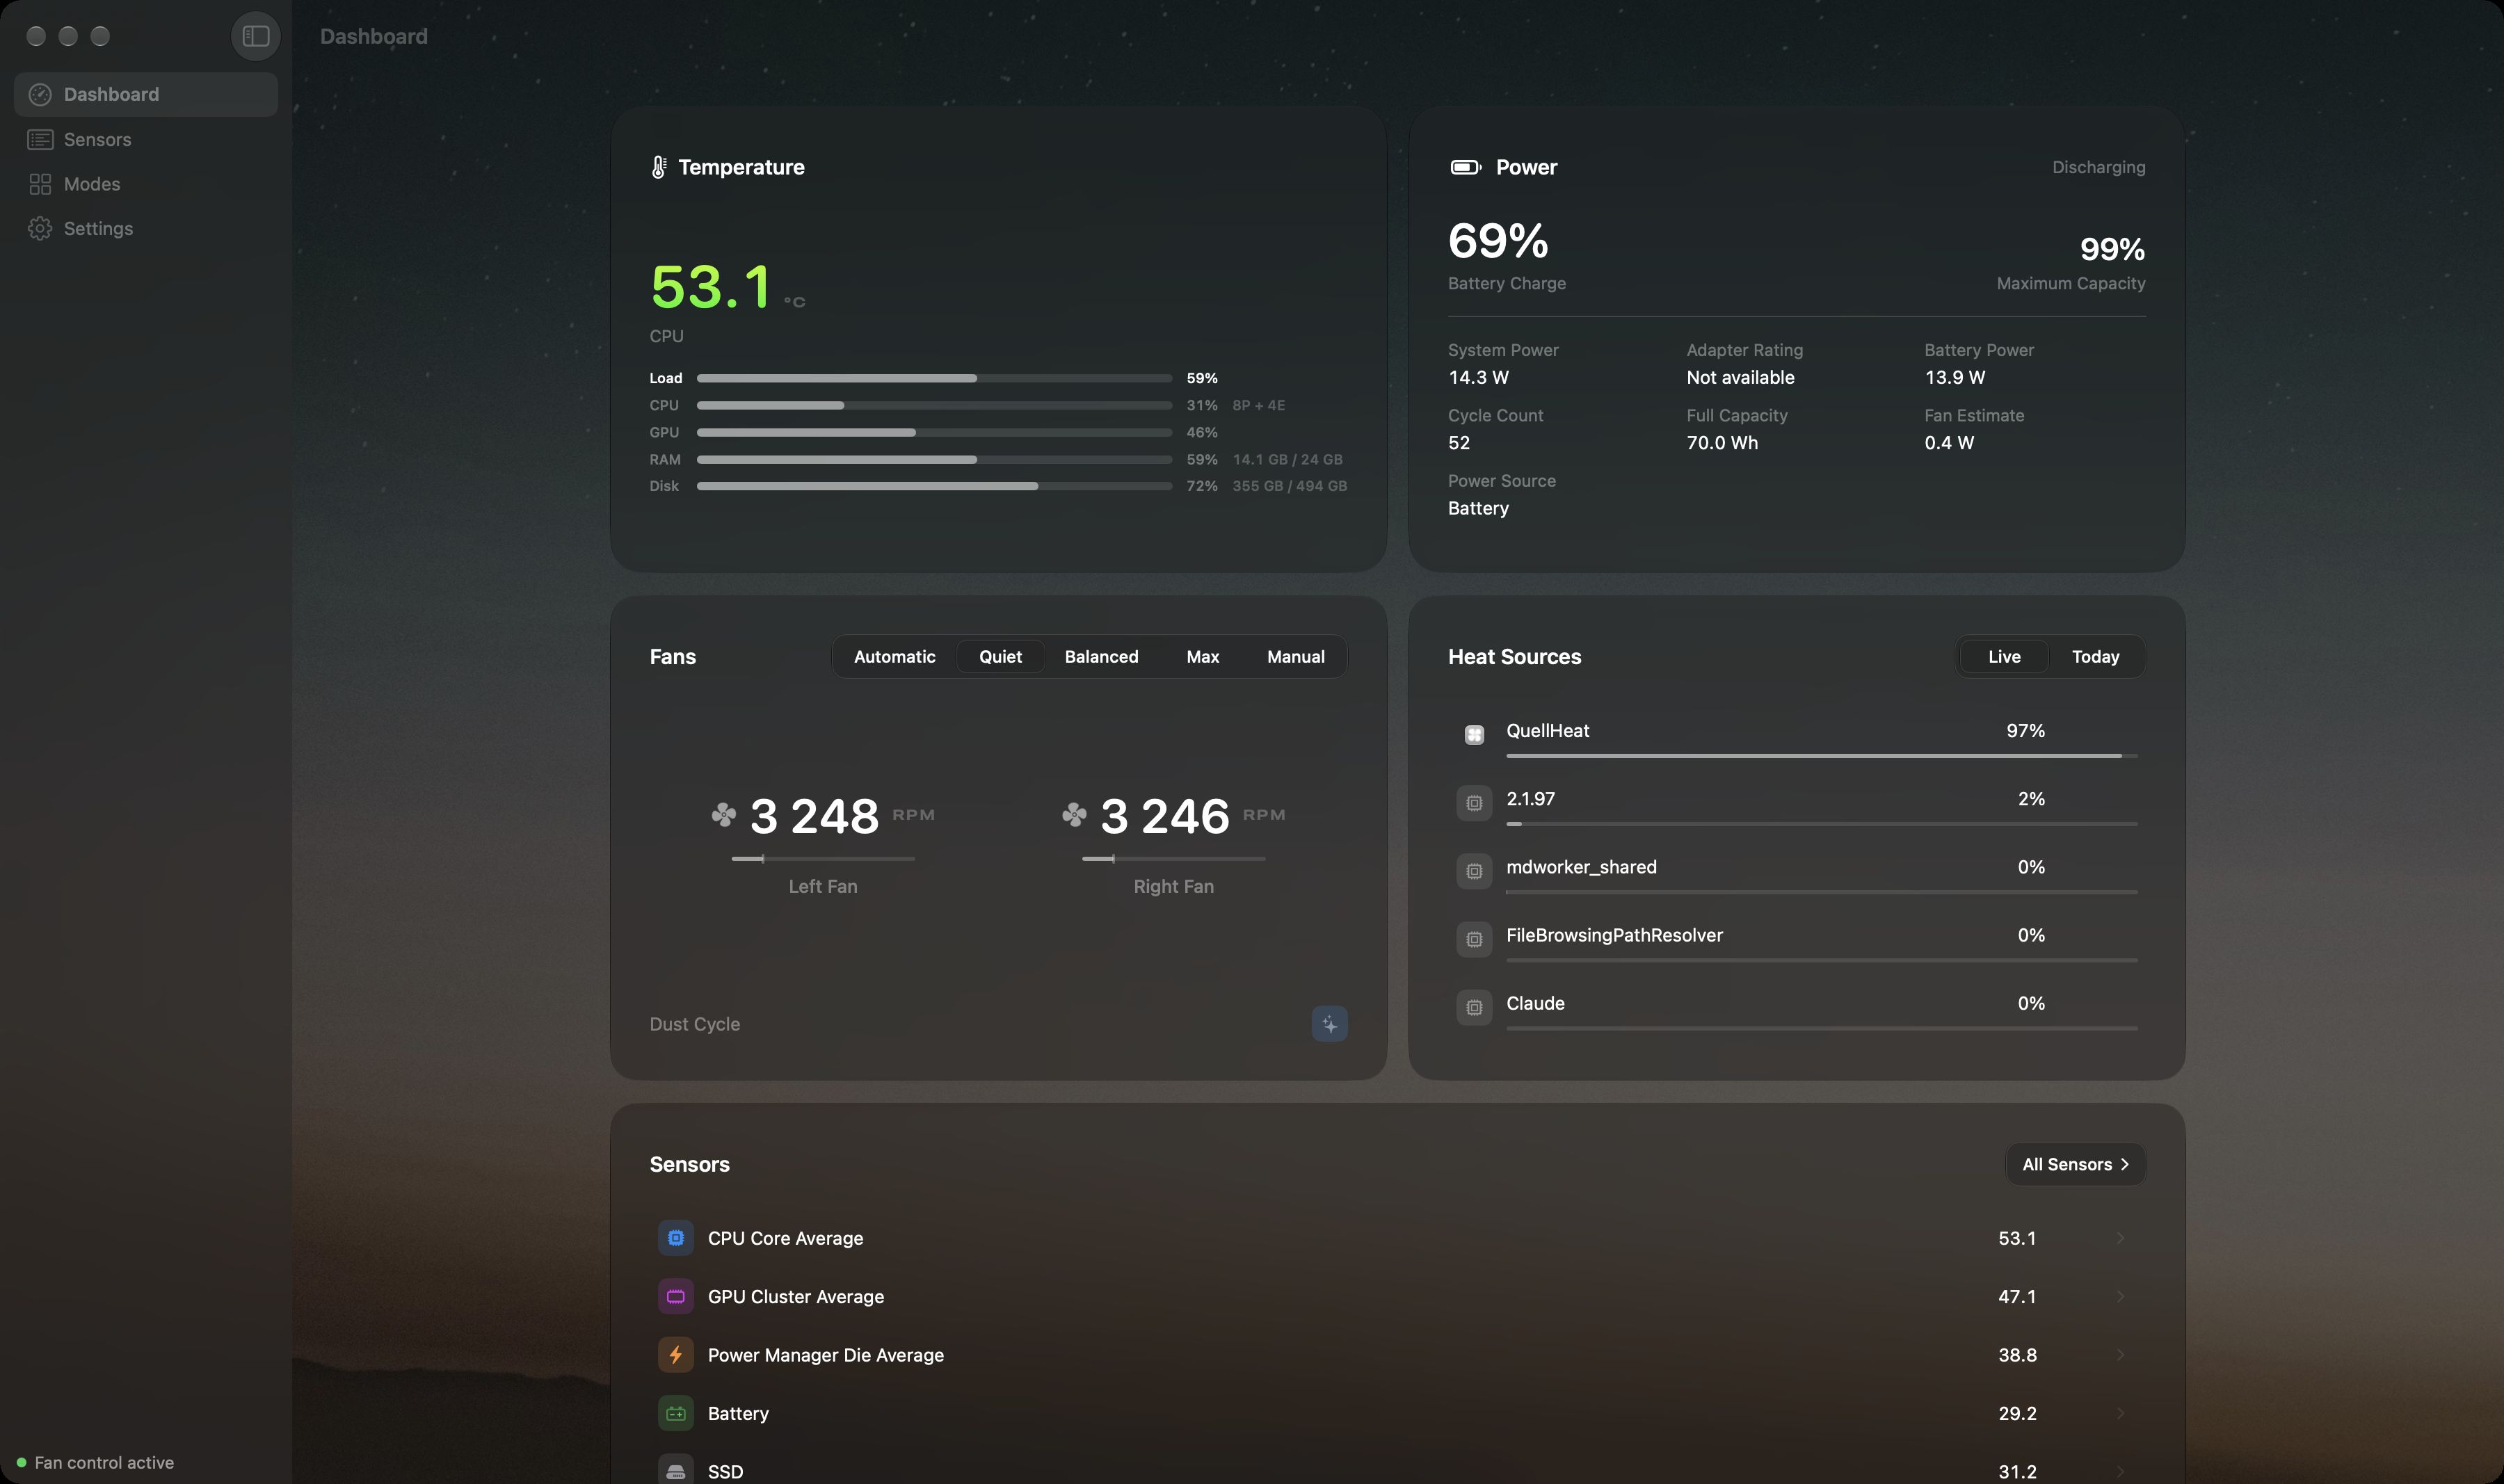The image size is (2504, 1484).
Task: Click the 2.1.97 process icon
Action: point(1474,803)
